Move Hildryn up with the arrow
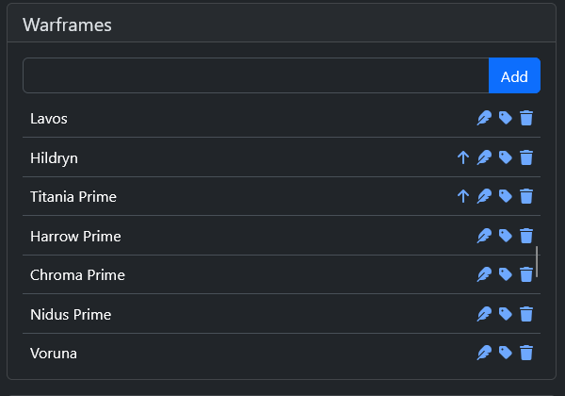The image size is (565, 396). [x=462, y=157]
